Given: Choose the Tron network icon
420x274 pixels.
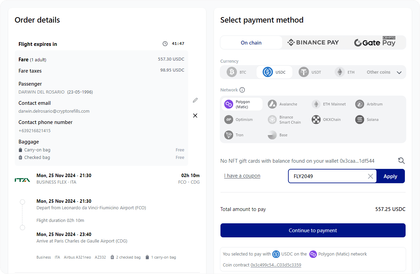Looking at the screenshot, I should coord(228,135).
